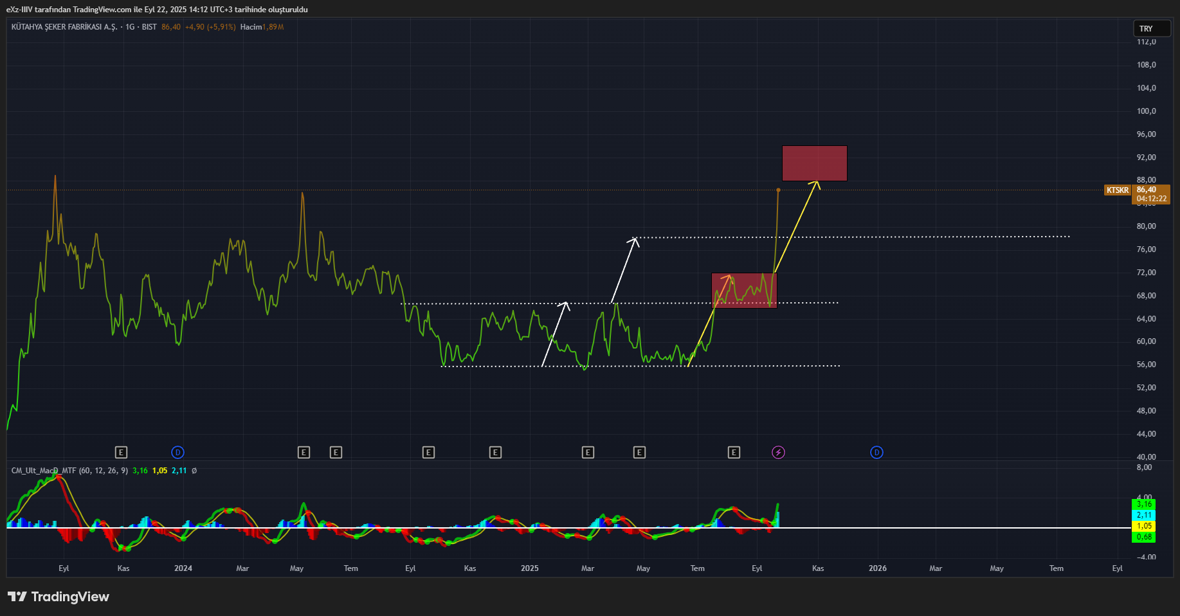Image resolution: width=1180 pixels, height=616 pixels.
Task: Click the KTSKR price label tag
Action: (1118, 190)
